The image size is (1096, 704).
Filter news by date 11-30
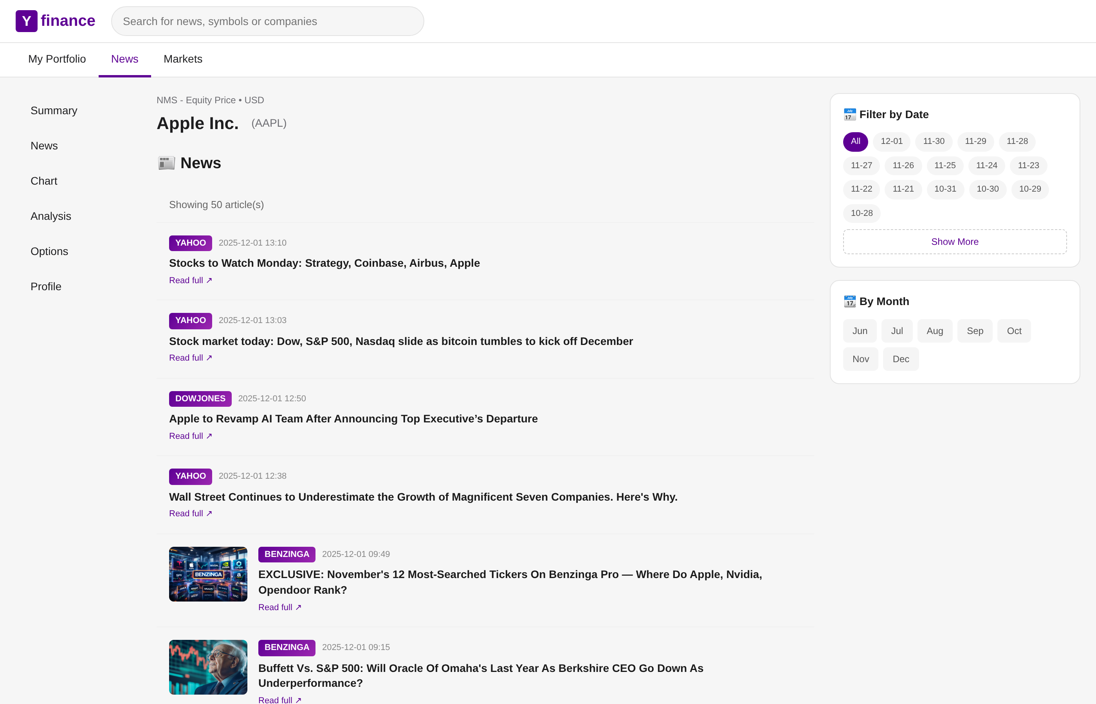click(934, 141)
